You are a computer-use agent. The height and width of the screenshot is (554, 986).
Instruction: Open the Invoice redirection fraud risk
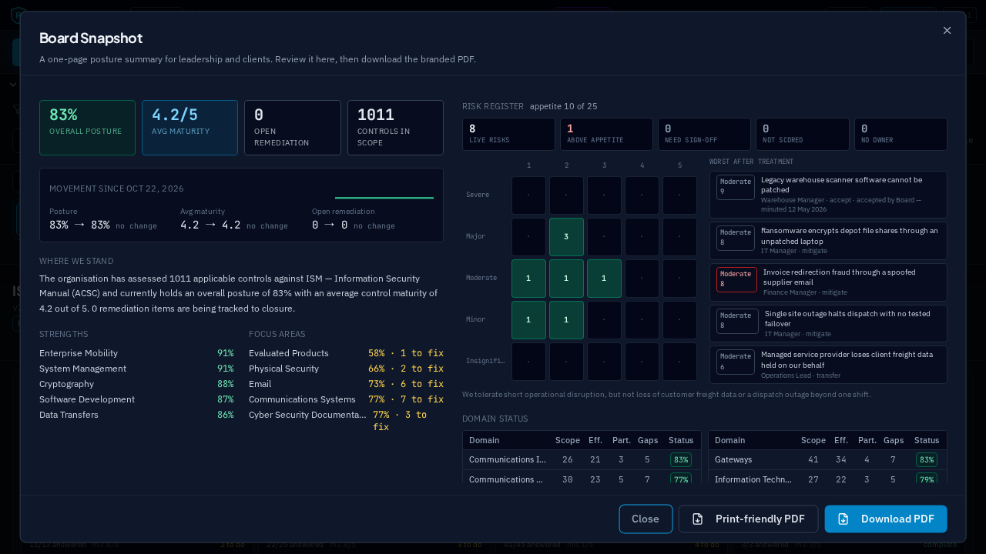point(828,282)
